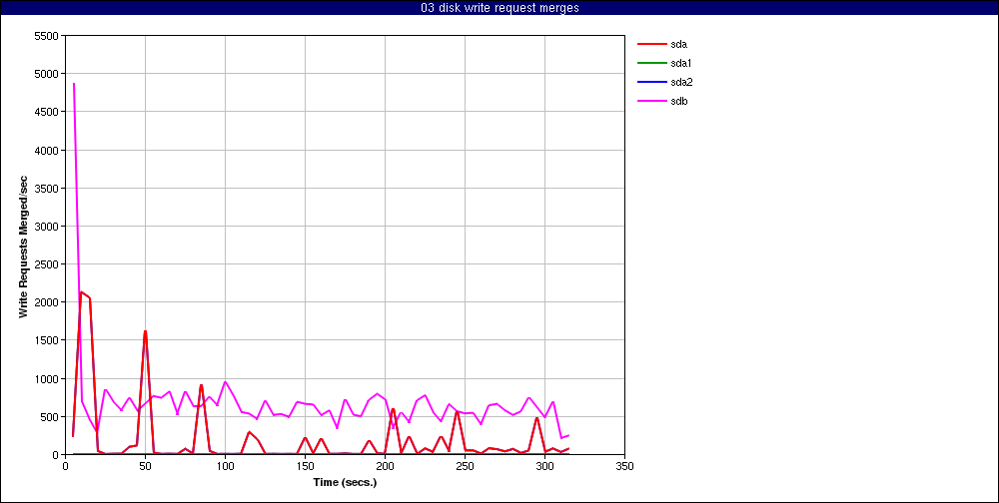
Task: Click the 150 x-axis tick label
Action: coord(305,466)
